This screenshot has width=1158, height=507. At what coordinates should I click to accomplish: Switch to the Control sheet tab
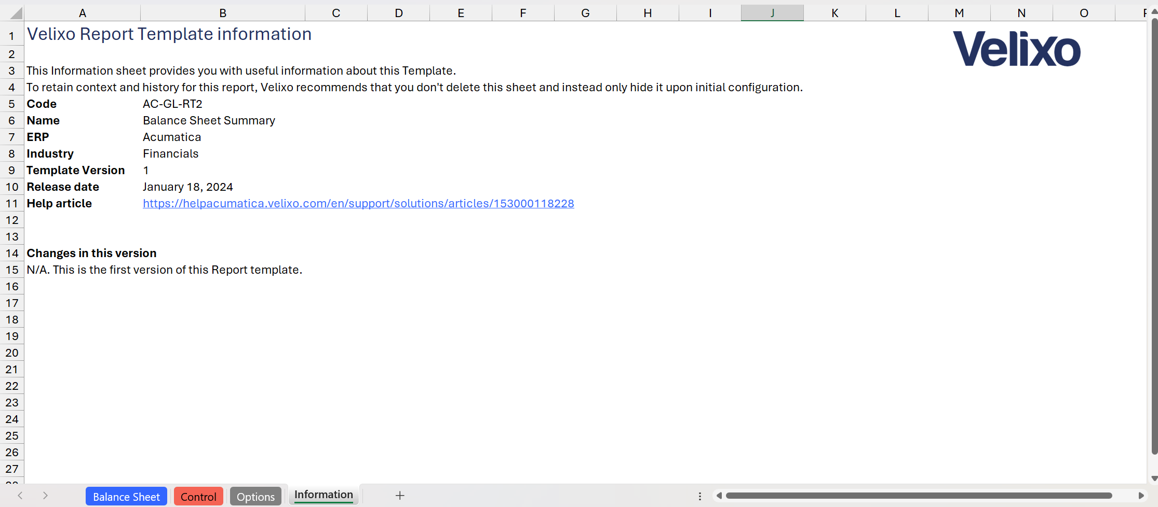pyautogui.click(x=198, y=496)
